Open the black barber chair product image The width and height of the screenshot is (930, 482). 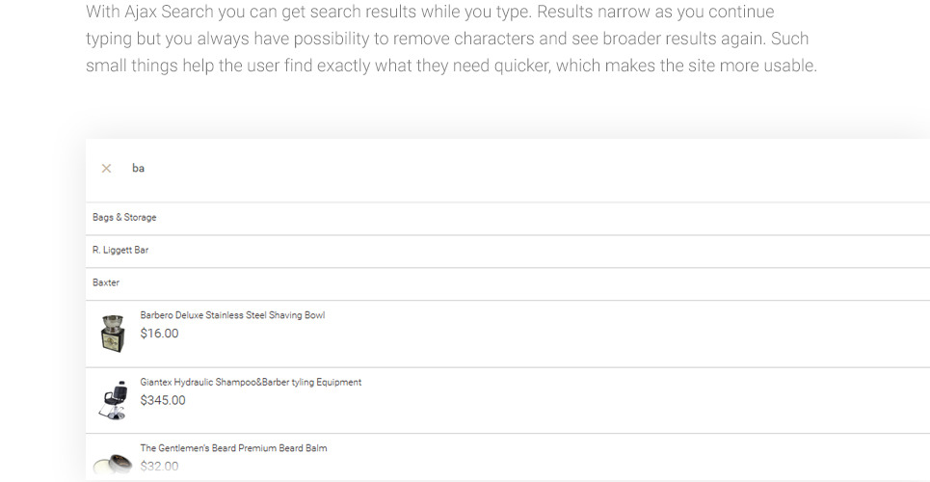click(113, 399)
